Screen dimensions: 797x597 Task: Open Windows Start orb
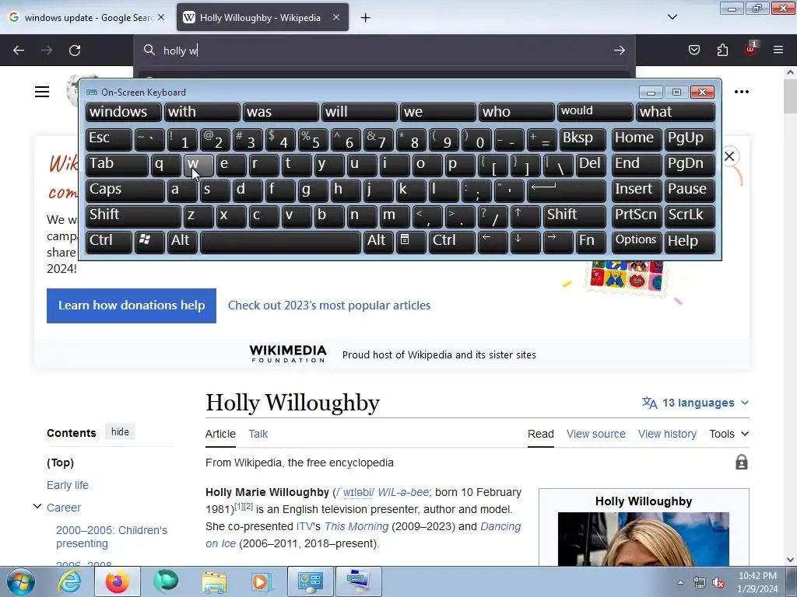20,581
